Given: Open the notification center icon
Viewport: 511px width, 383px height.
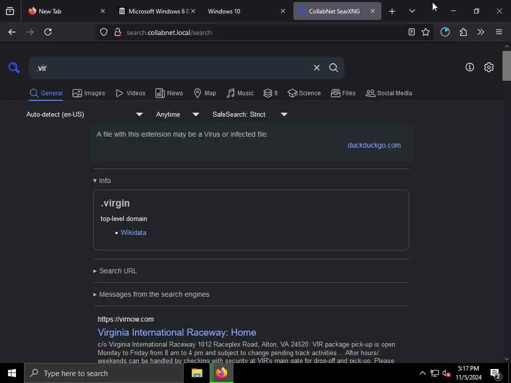Looking at the screenshot, I should coord(495,374).
